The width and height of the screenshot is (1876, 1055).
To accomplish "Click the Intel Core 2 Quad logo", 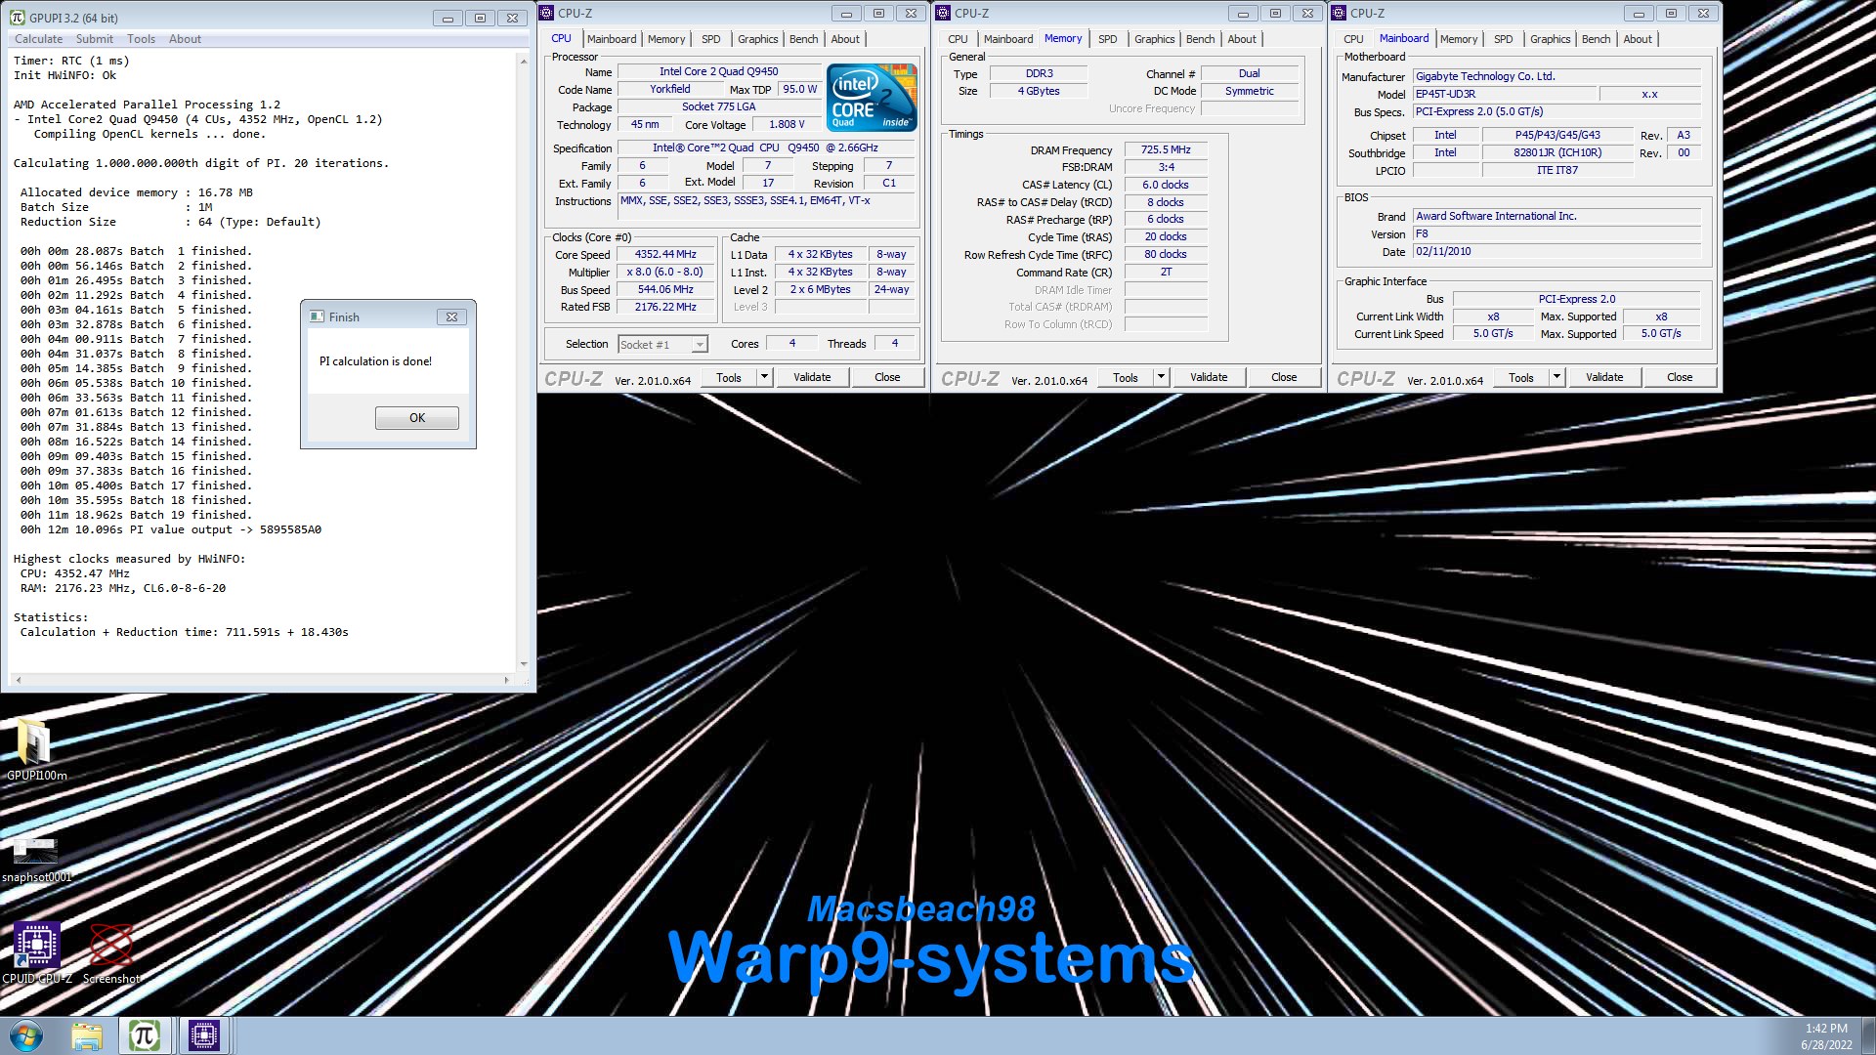I will [x=872, y=97].
